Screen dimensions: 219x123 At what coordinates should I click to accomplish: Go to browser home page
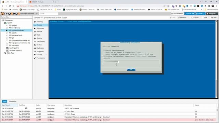pyautogui.click(x=13, y=6)
